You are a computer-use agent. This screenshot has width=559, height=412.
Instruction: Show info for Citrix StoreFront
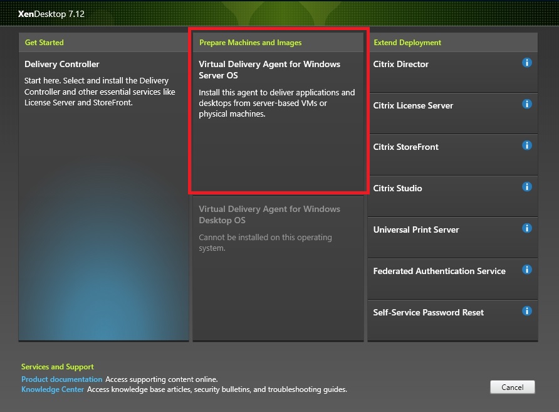pos(527,145)
